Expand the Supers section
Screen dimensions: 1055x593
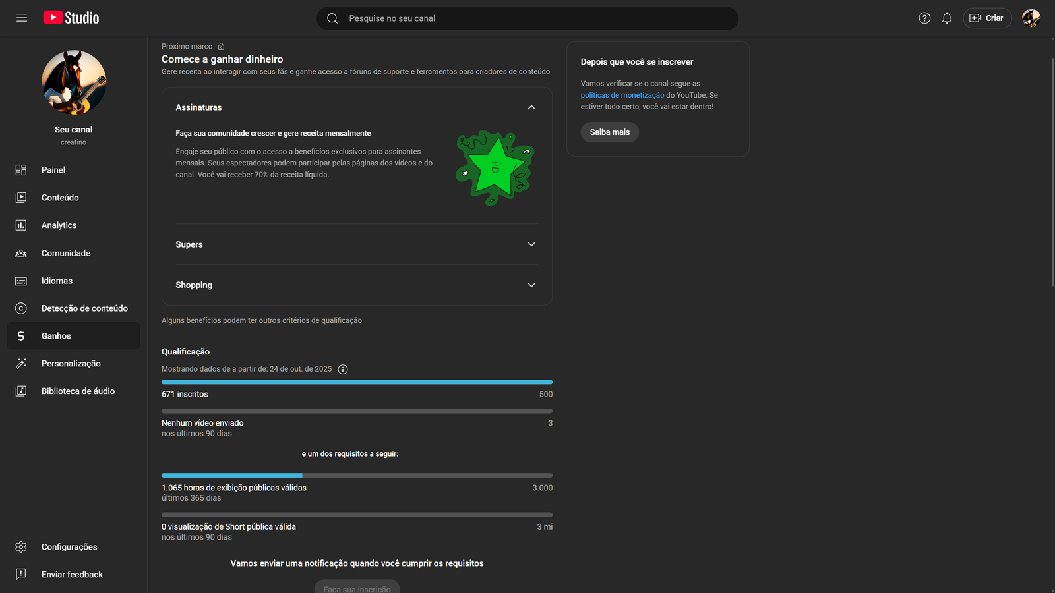coord(531,244)
